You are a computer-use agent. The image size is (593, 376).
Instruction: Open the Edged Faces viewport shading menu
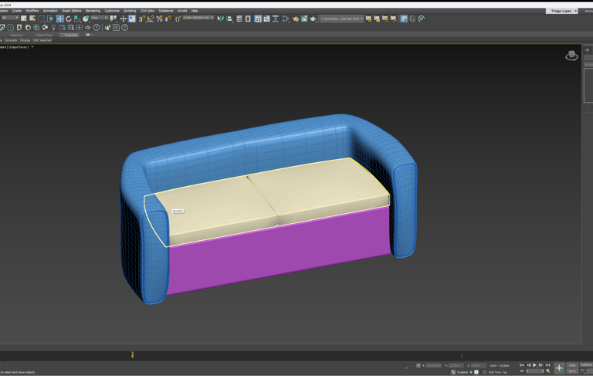pos(19,47)
